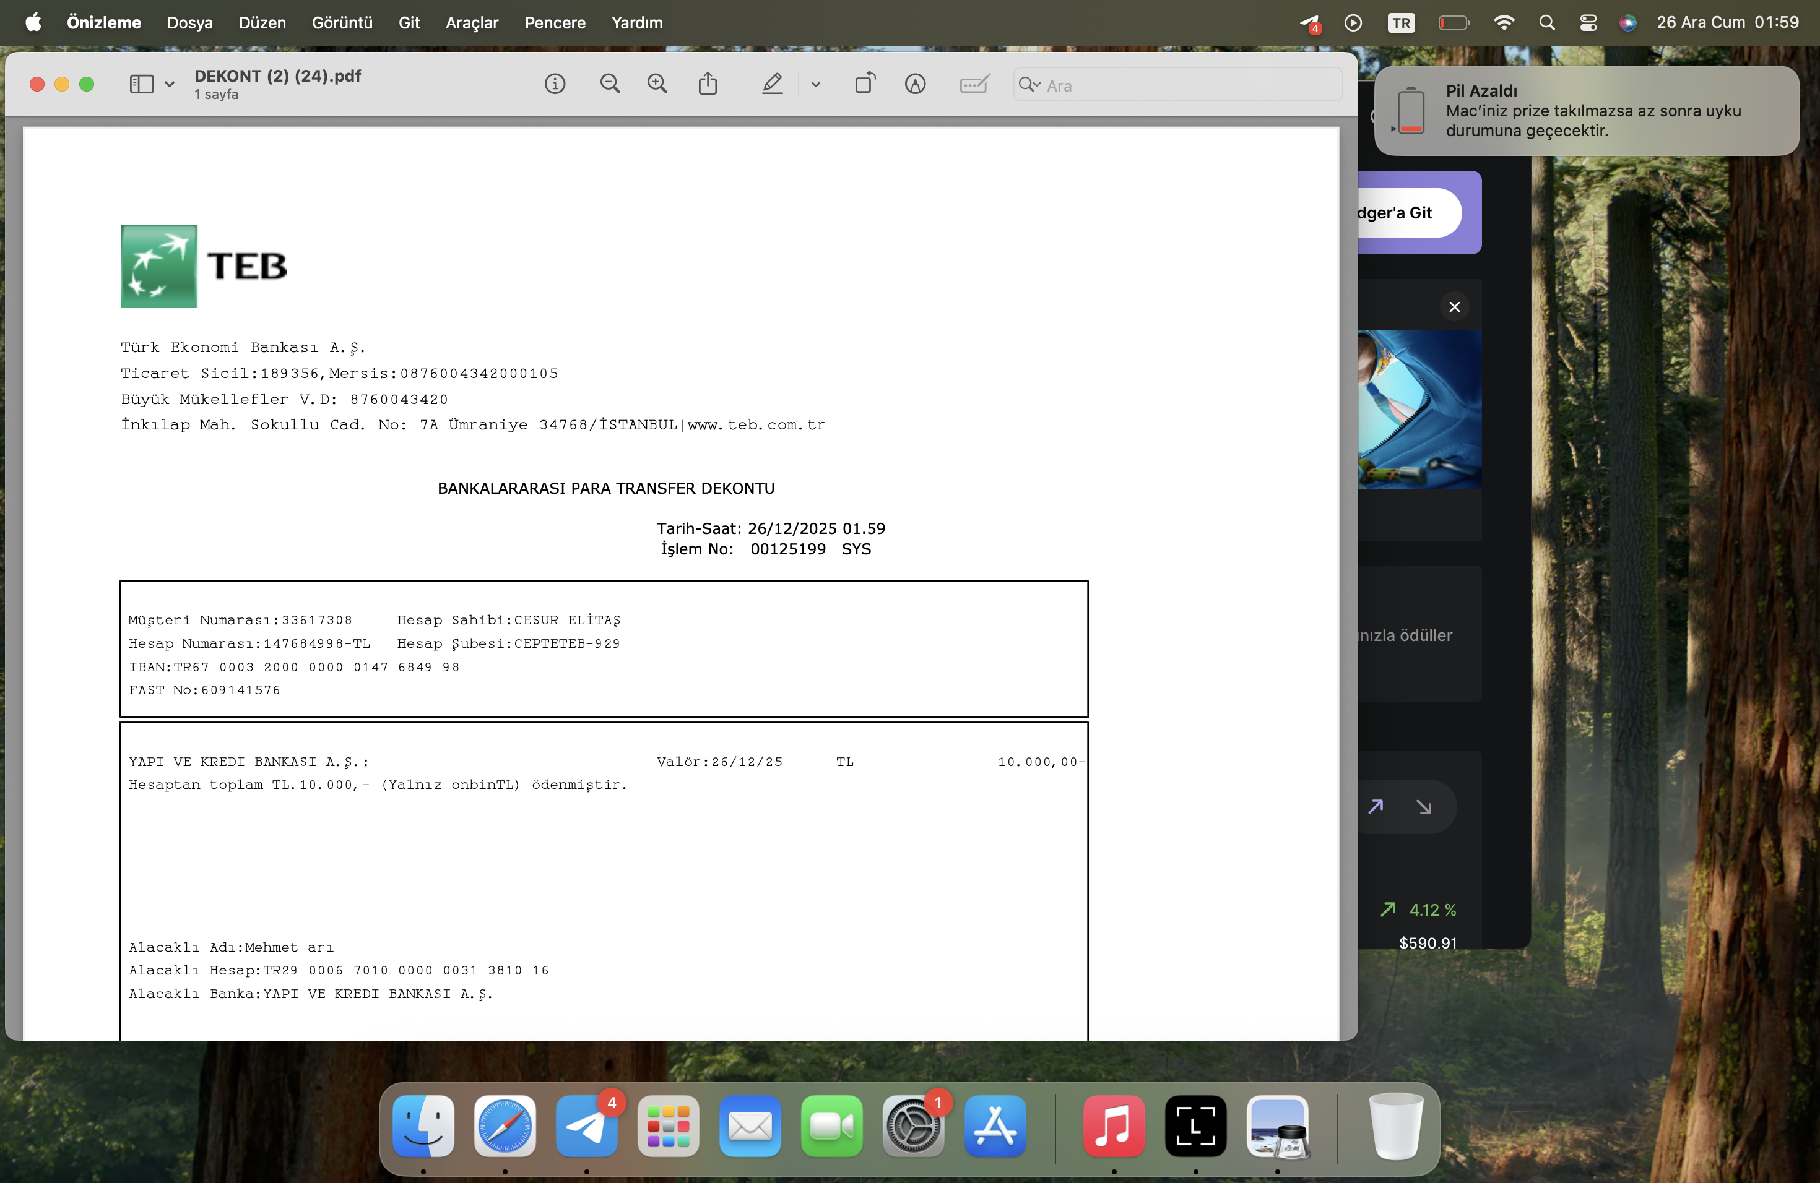Launch FaceTime from the Dock
1820x1183 pixels.
coord(832,1127)
